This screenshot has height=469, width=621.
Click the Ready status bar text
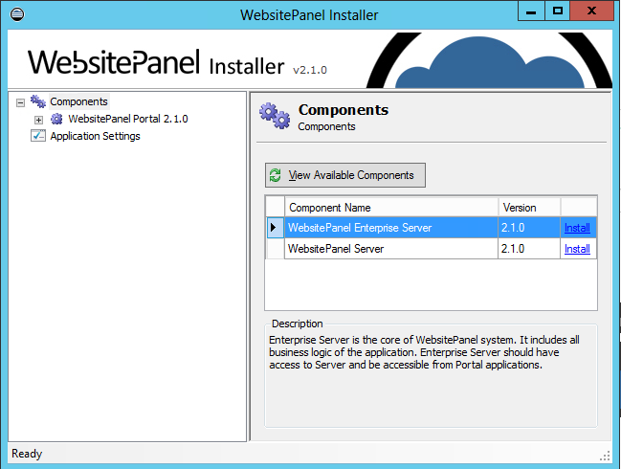(27, 454)
